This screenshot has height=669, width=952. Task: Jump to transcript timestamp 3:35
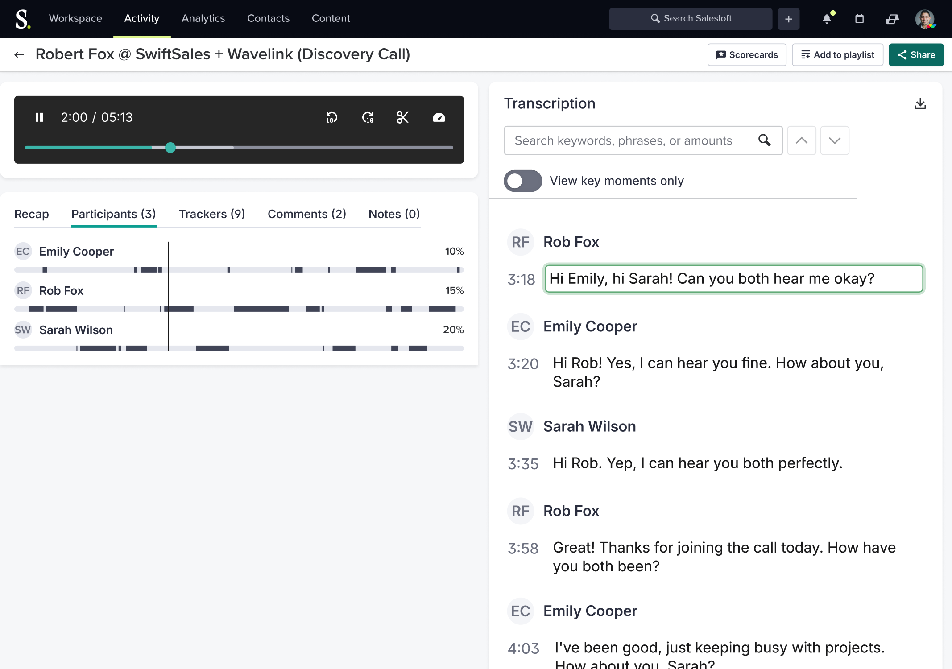click(523, 464)
